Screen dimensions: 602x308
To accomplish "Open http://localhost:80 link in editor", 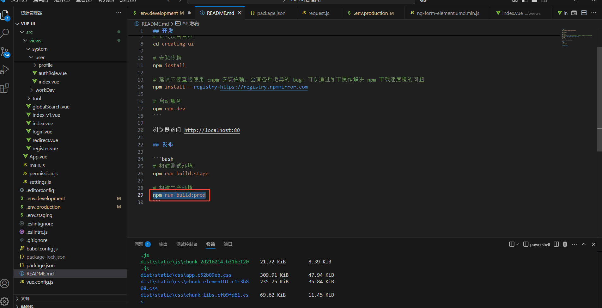I will [212, 130].
